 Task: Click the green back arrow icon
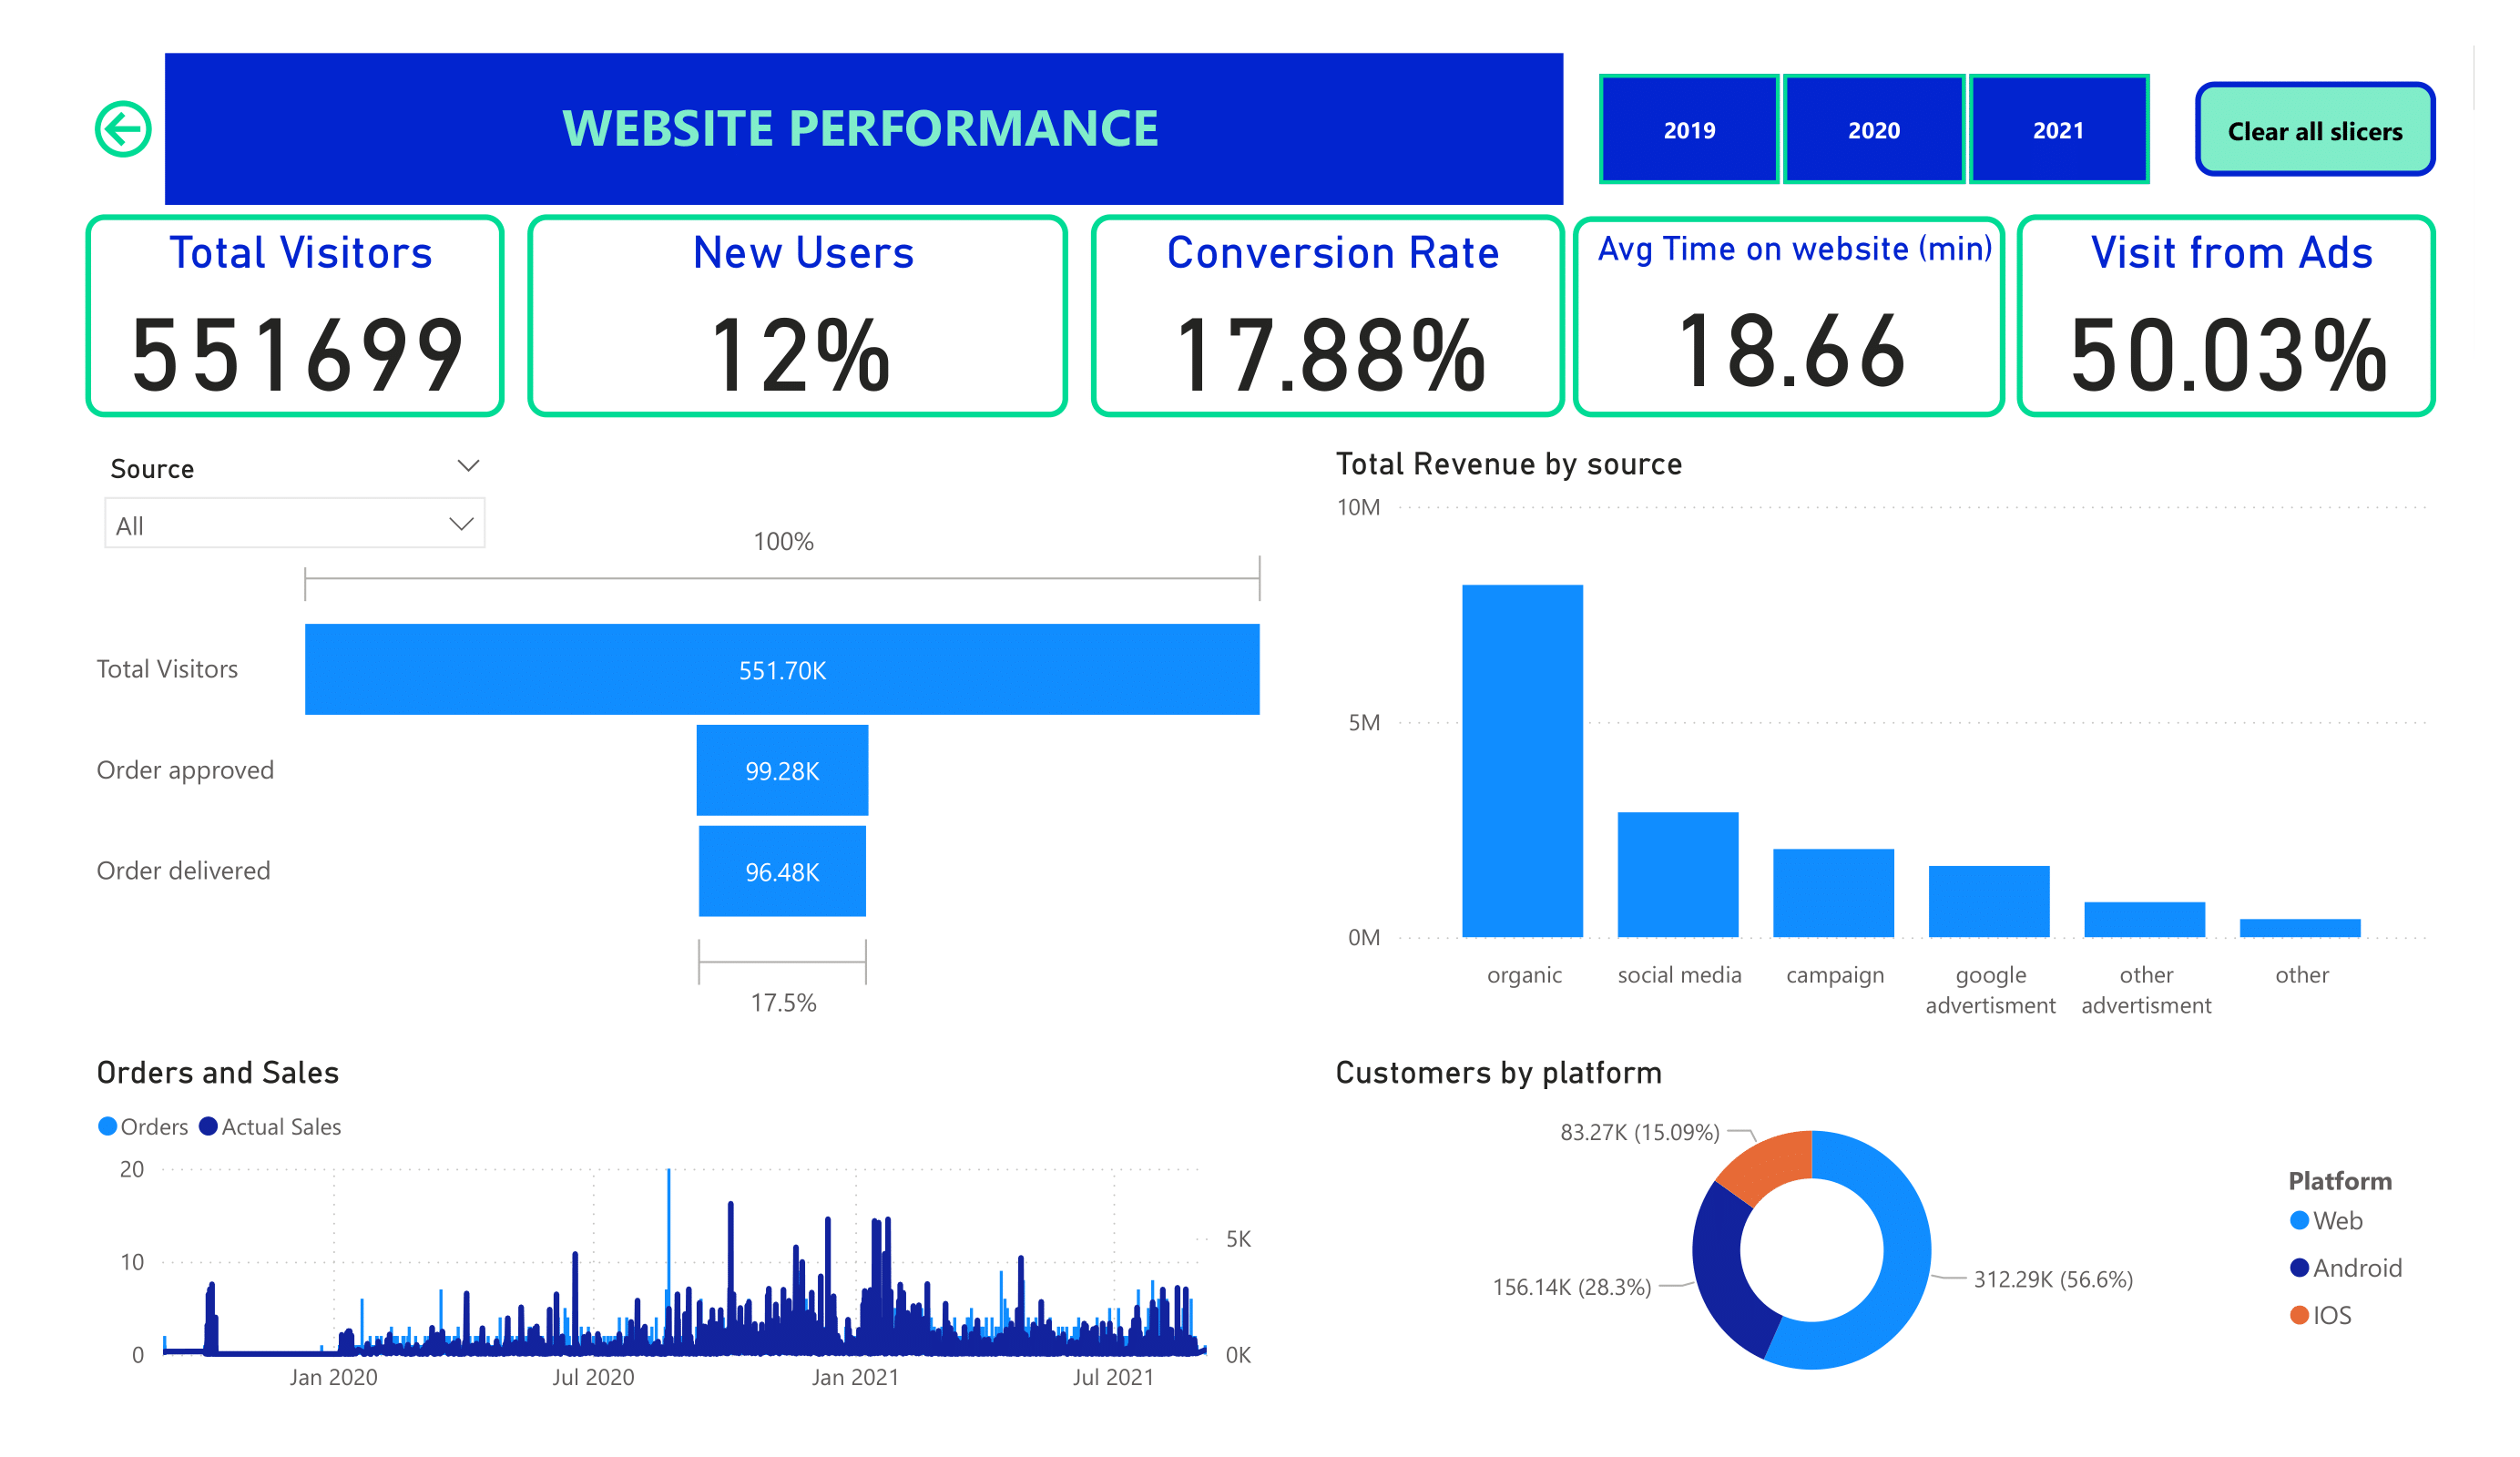[123, 129]
